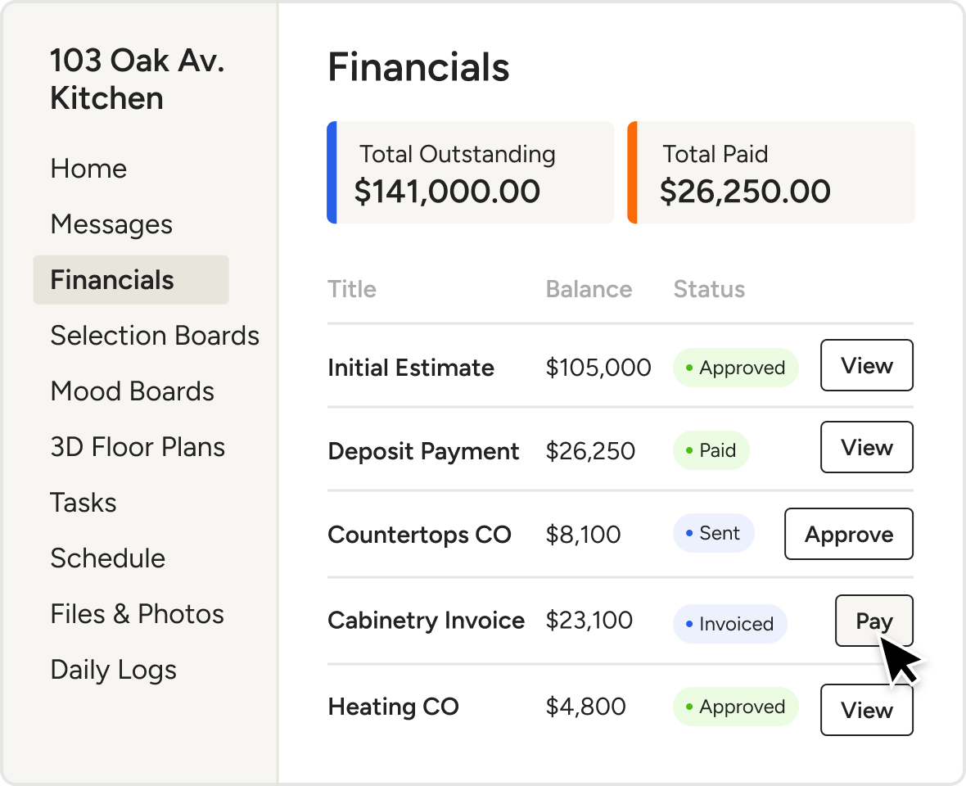Open Selection Boards section
Screen dimensions: 966x786
(x=155, y=336)
